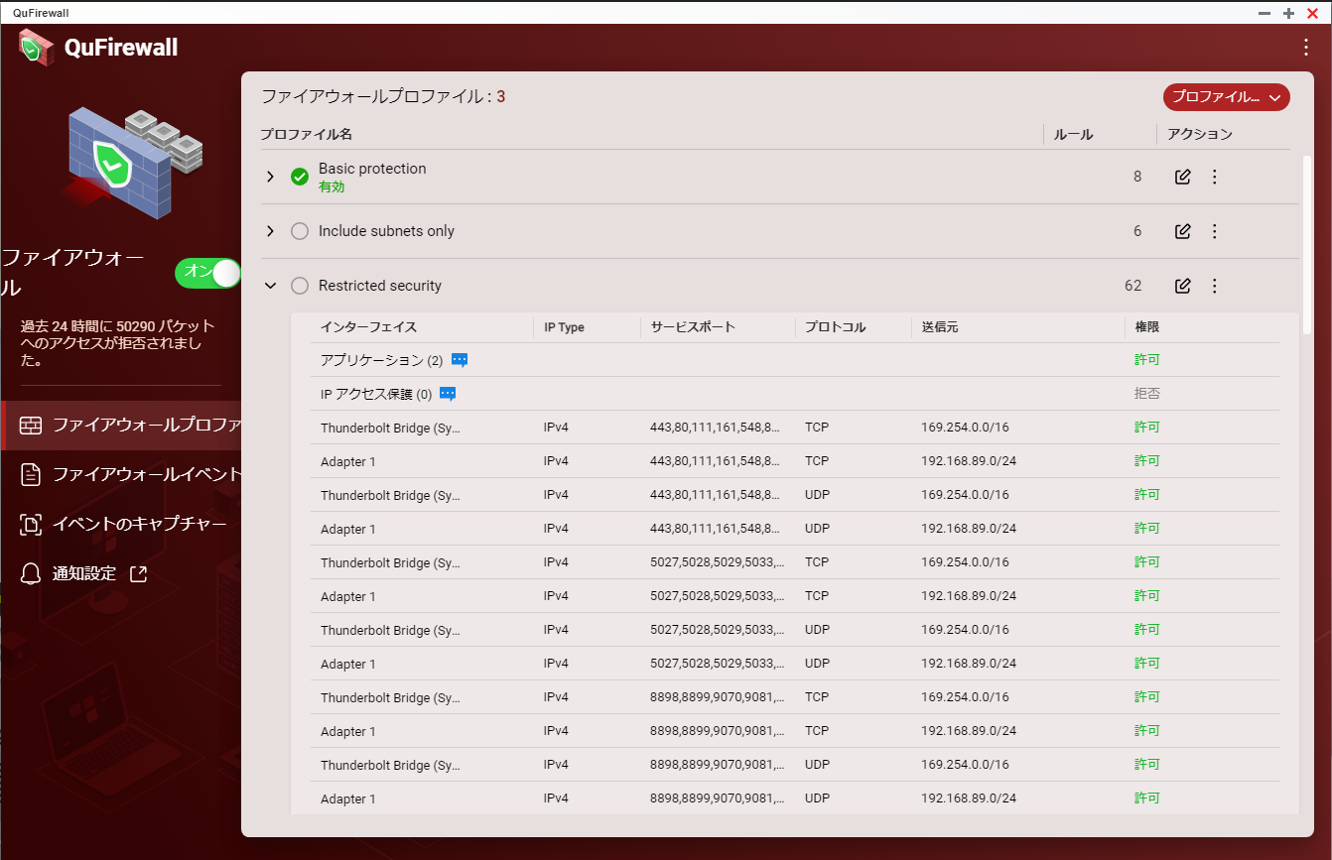Click the インターフェイス column header
The image size is (1332, 860).
coord(368,326)
